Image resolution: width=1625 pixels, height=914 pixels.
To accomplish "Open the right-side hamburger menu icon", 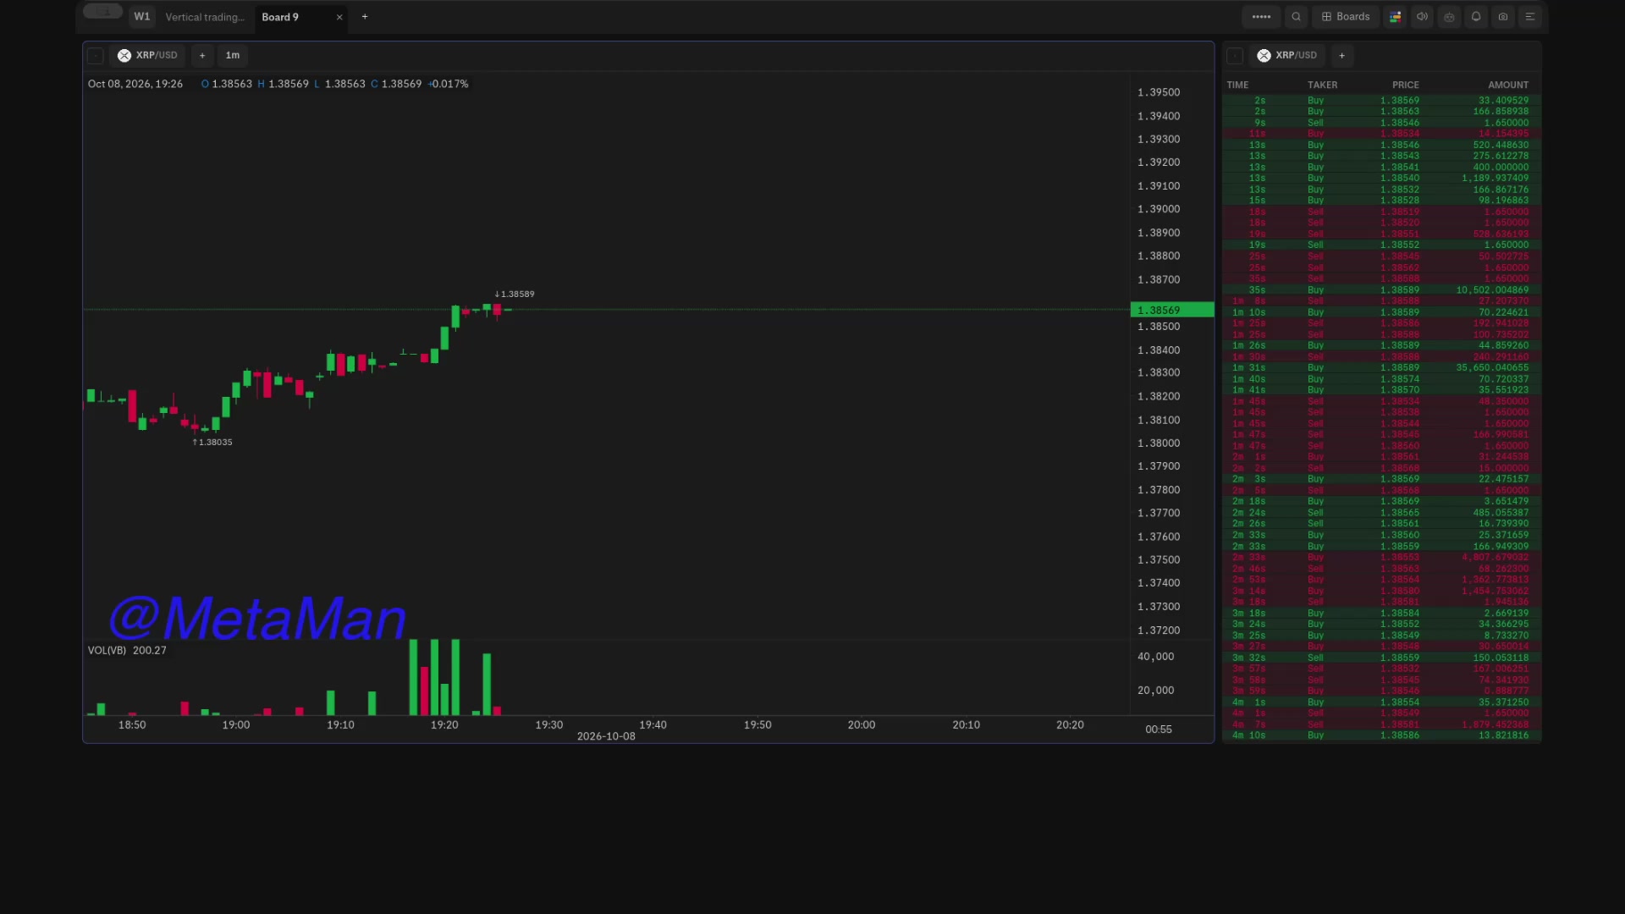I will (x=1530, y=16).
